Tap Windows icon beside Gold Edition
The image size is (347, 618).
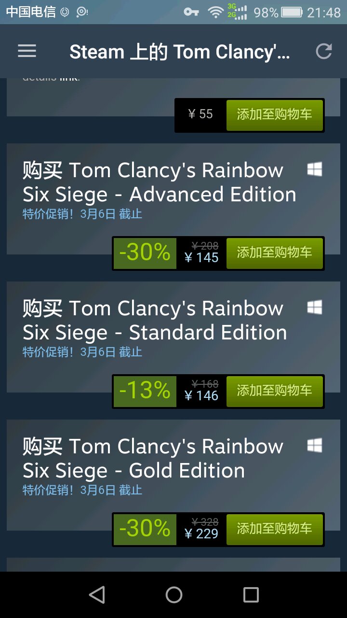tap(315, 446)
